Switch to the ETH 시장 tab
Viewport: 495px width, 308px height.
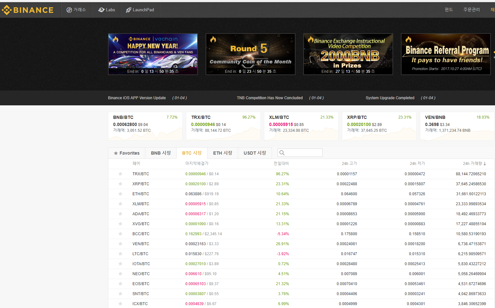tap(223, 153)
